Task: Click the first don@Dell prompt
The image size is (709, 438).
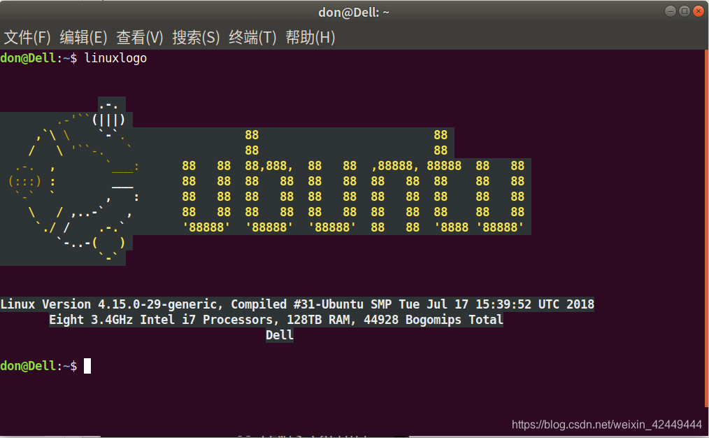Action: 39,58
